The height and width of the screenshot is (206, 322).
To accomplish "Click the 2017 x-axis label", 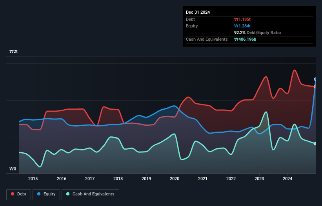I will click(90, 179).
